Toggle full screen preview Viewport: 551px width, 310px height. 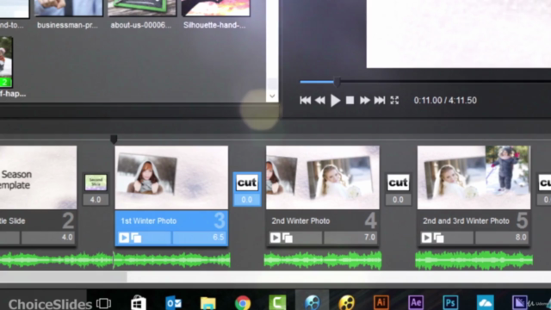394,101
